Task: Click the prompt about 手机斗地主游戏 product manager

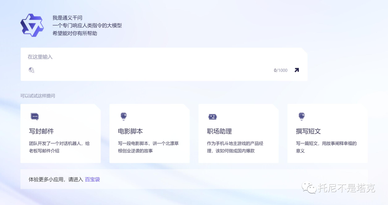Action: (235, 147)
